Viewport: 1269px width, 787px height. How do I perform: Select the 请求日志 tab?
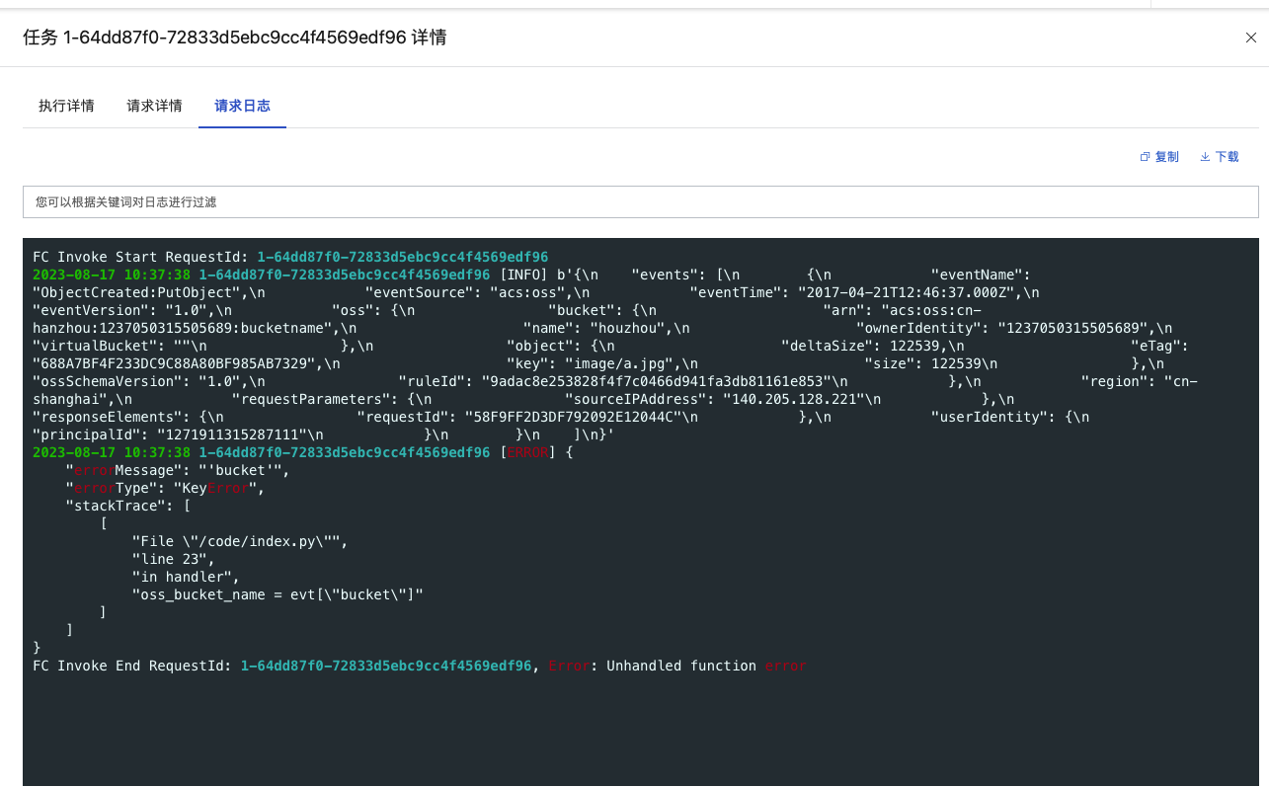(x=242, y=106)
